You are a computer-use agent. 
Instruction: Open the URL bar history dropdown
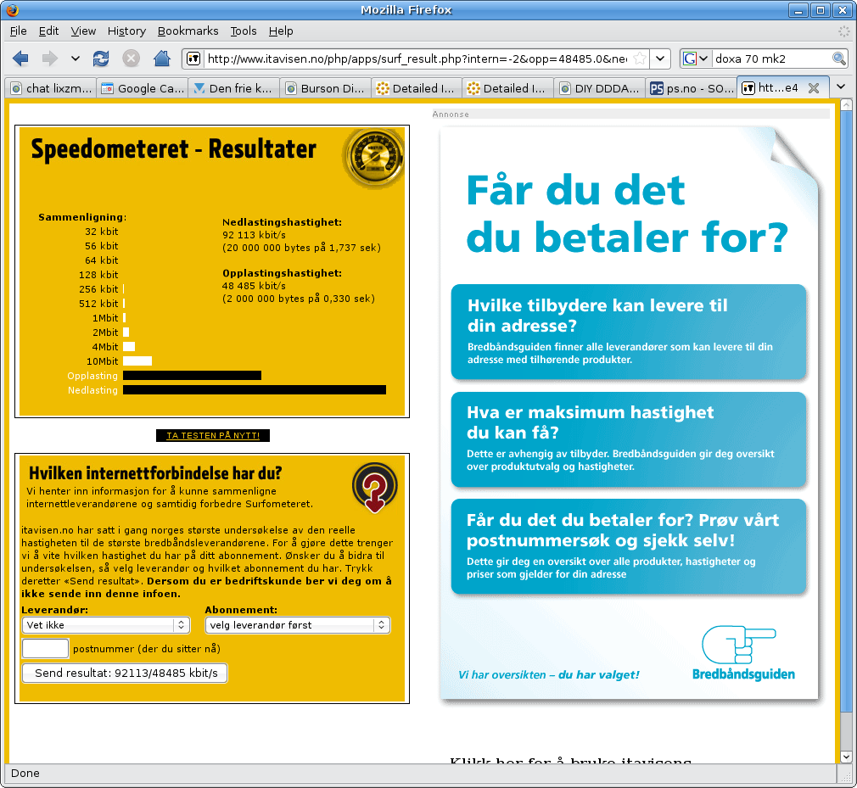660,59
